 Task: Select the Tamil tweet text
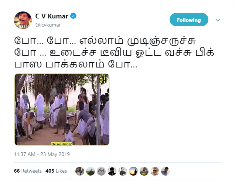click(x=114, y=52)
